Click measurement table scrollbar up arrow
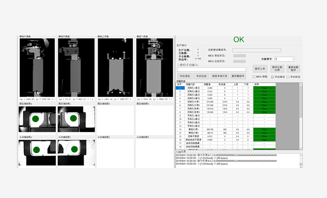The image size is (327, 198). coord(301,85)
